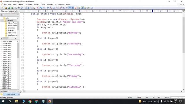
Task: Toggle the third window-pane toolbar icon
Action: coord(85,8)
